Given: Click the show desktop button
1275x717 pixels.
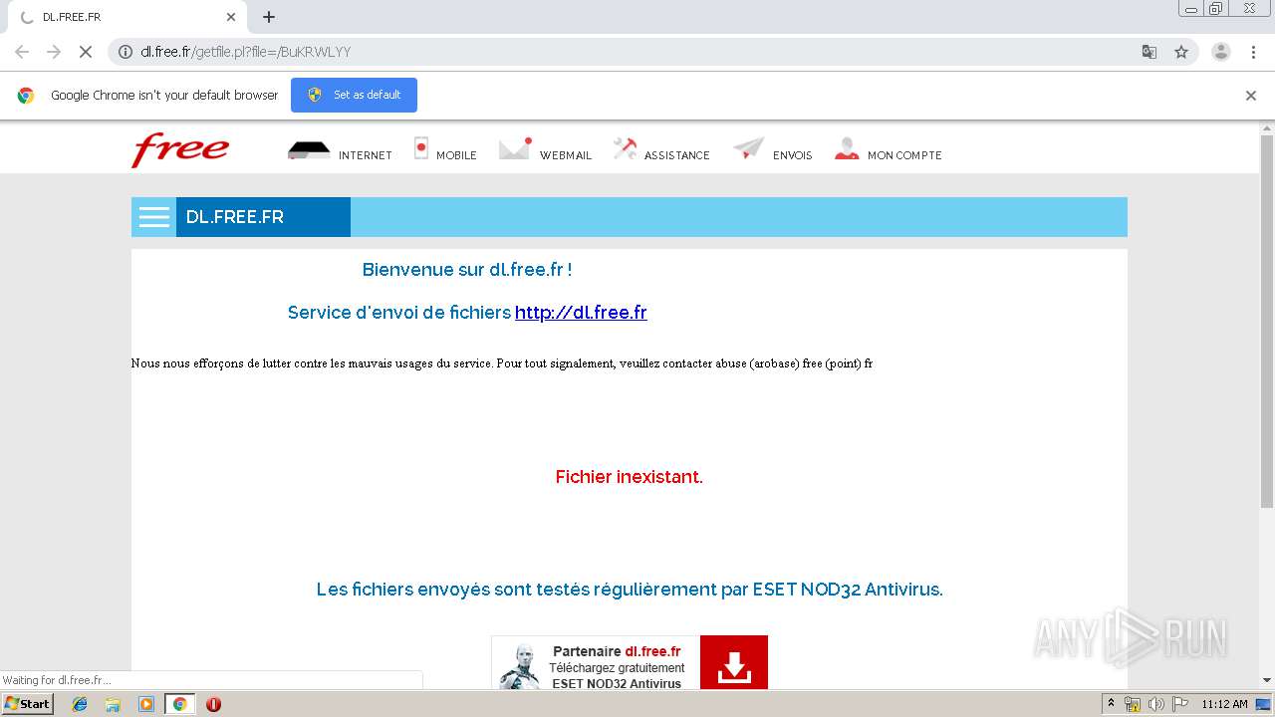Looking at the screenshot, I should tap(1264, 704).
